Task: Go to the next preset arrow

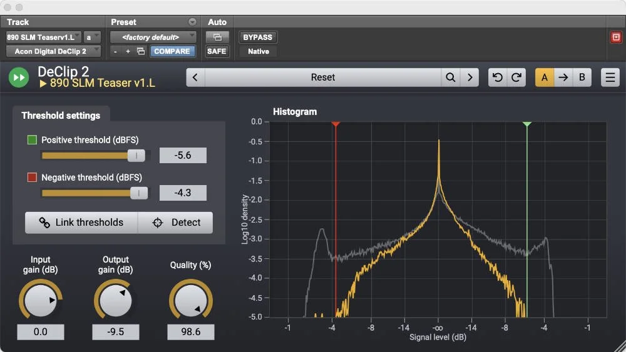Action: (x=469, y=78)
